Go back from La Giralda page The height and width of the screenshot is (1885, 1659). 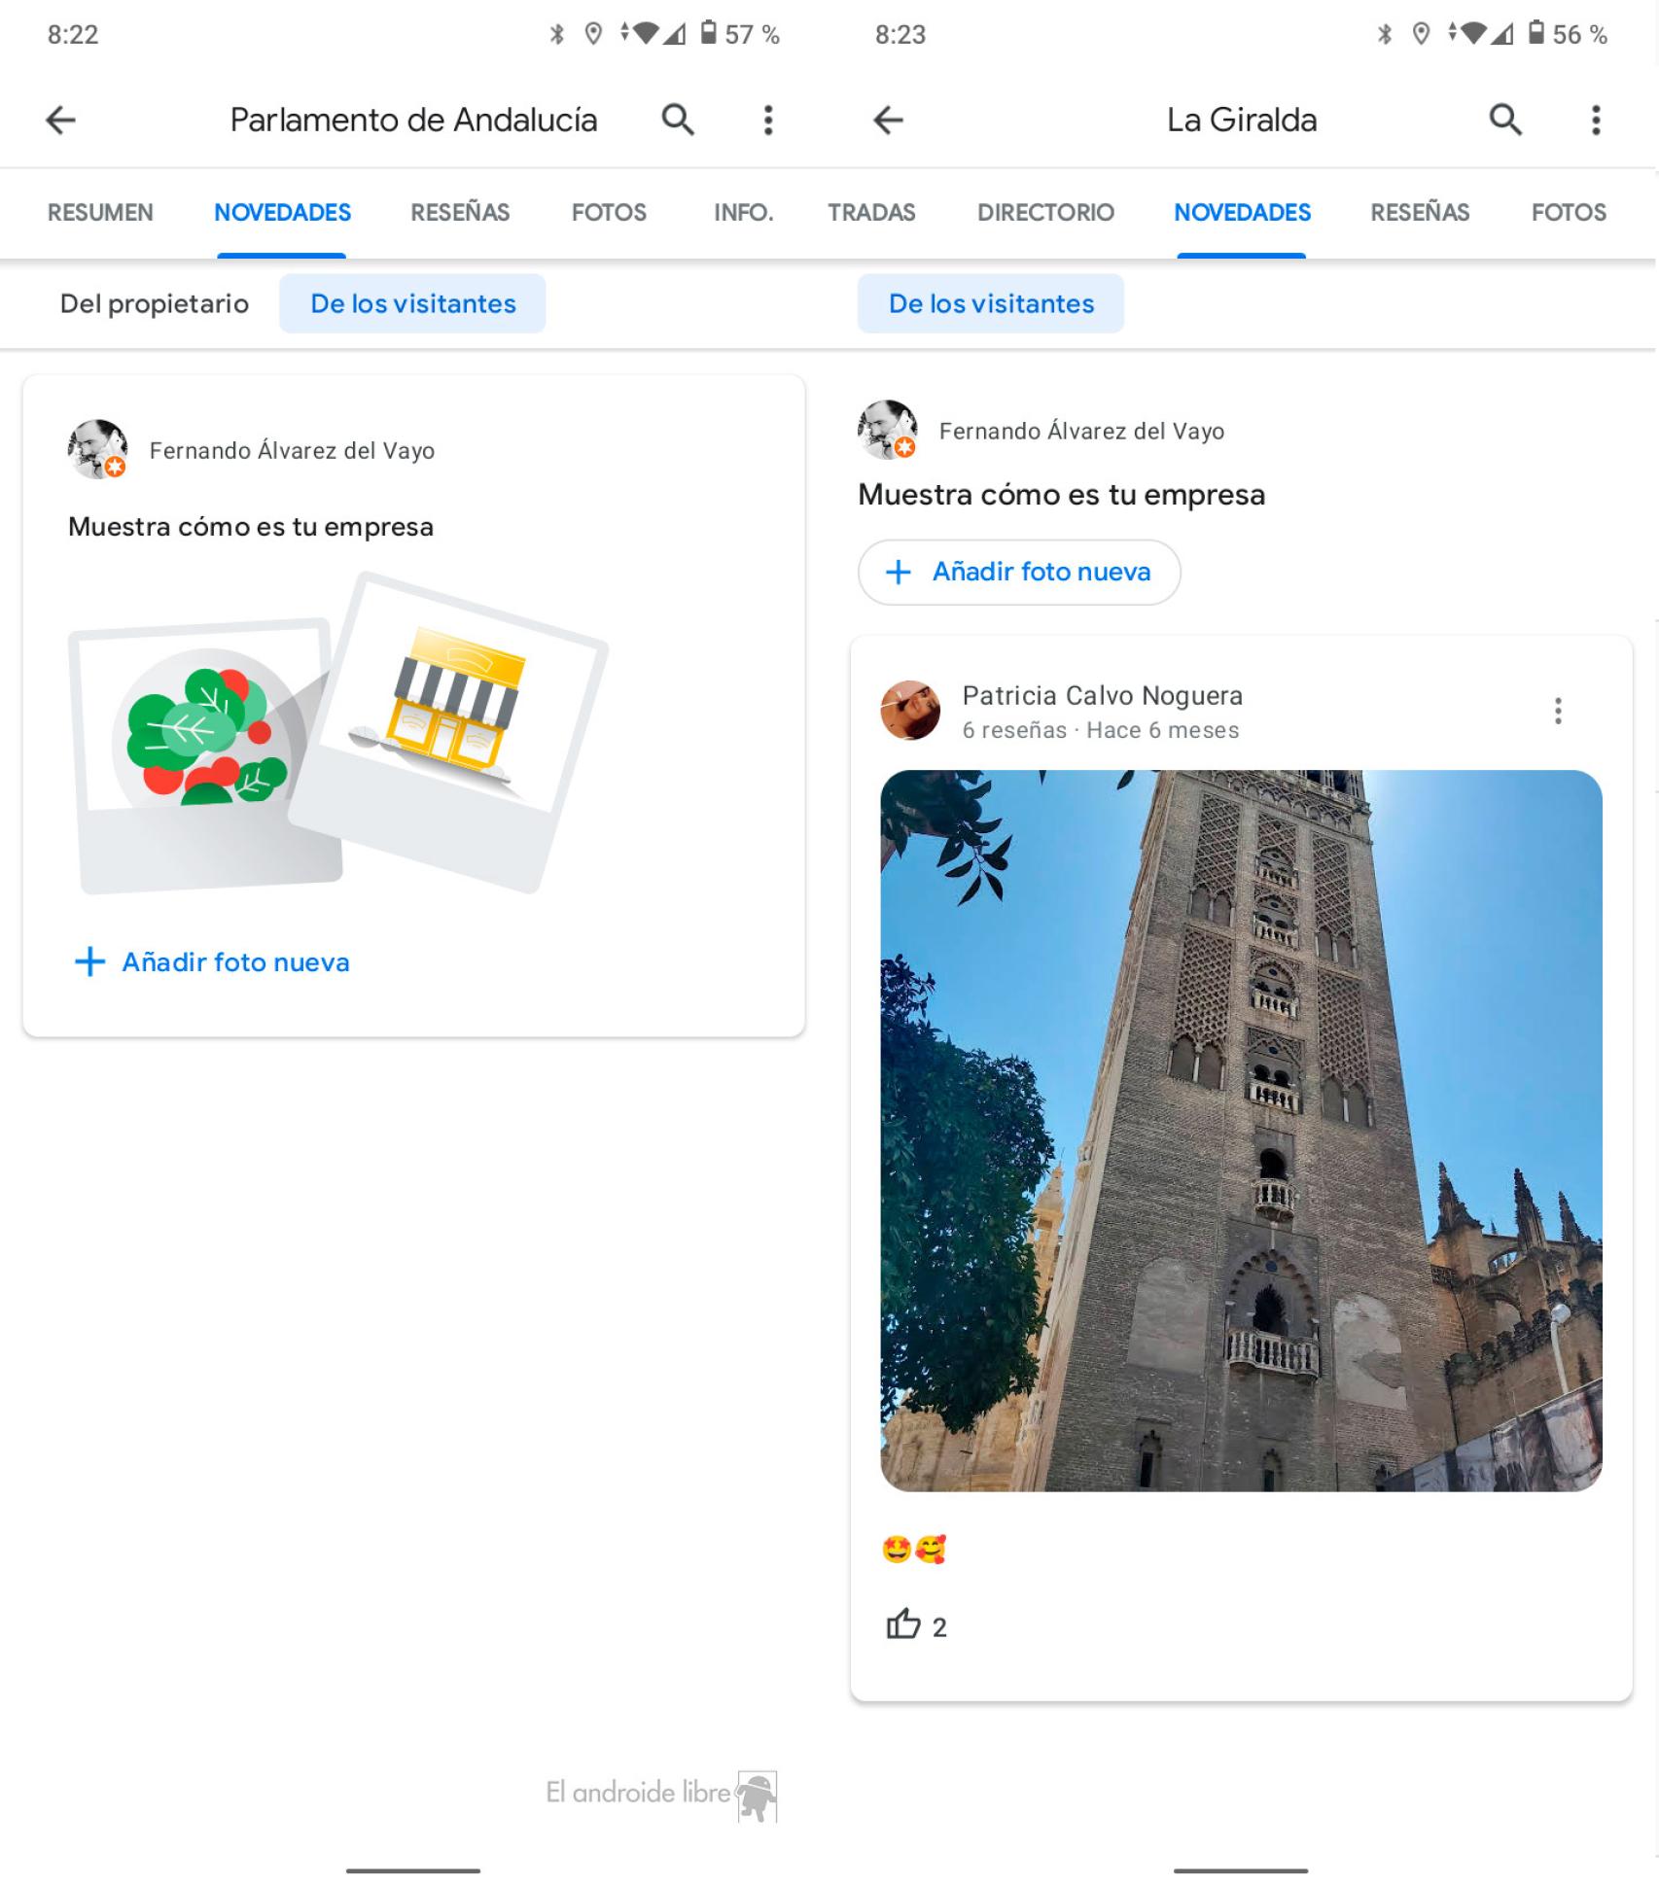[x=888, y=120]
